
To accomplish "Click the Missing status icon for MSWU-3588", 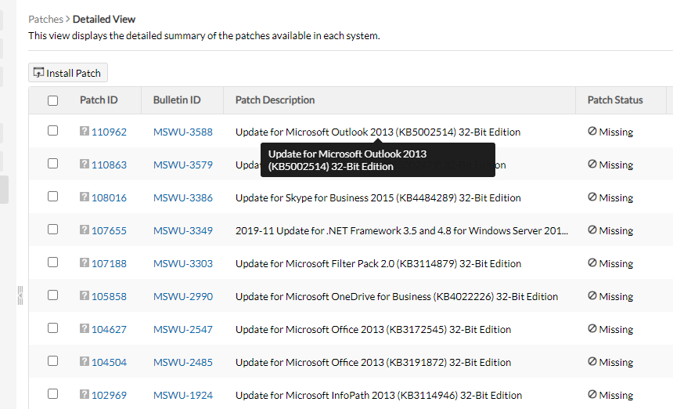I will click(592, 131).
